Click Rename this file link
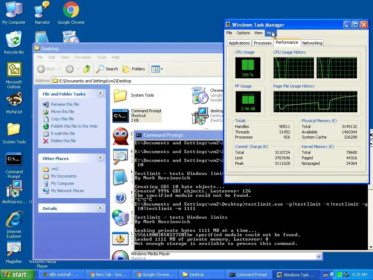The width and height of the screenshot is (373, 280). pyautogui.click(x=65, y=104)
